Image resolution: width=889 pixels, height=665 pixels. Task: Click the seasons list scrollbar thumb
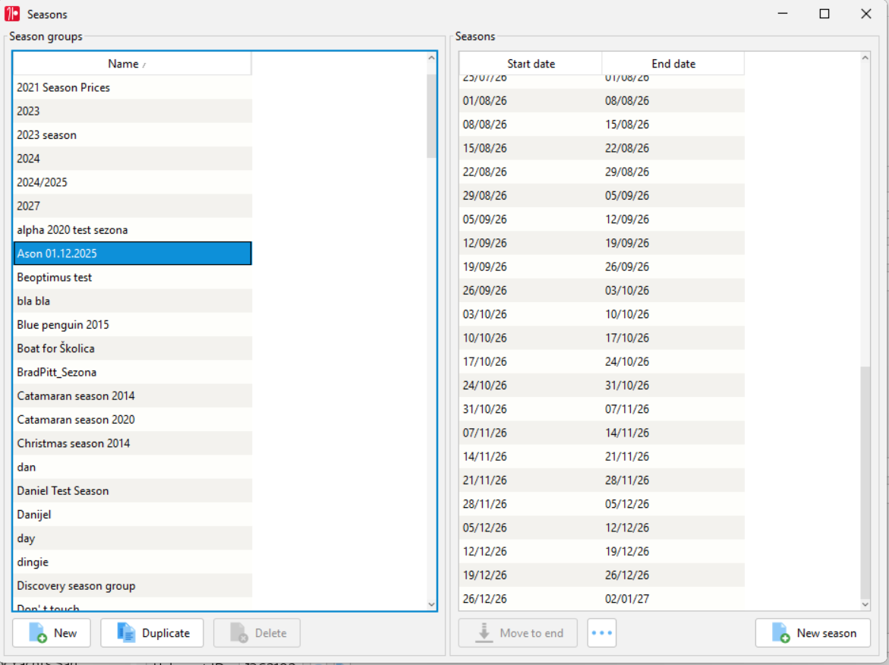click(865, 482)
